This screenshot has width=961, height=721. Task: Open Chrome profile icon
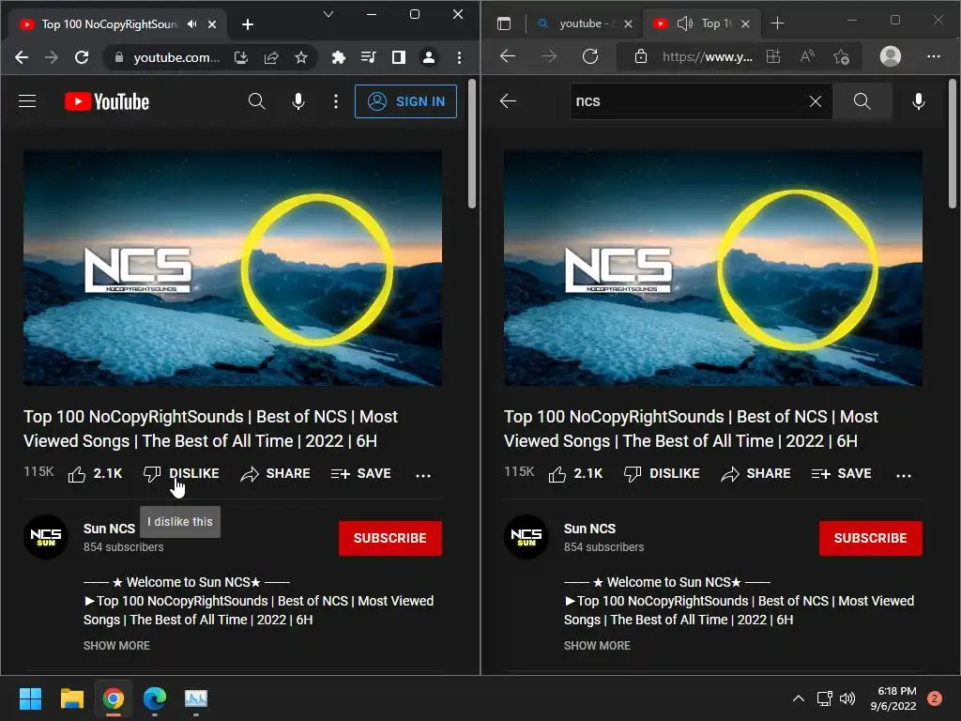(x=429, y=57)
